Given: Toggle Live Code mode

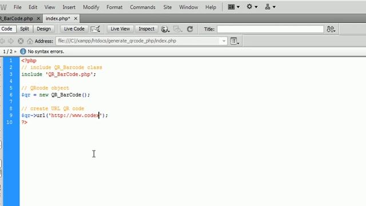Looking at the screenshot, I should click(x=74, y=29).
